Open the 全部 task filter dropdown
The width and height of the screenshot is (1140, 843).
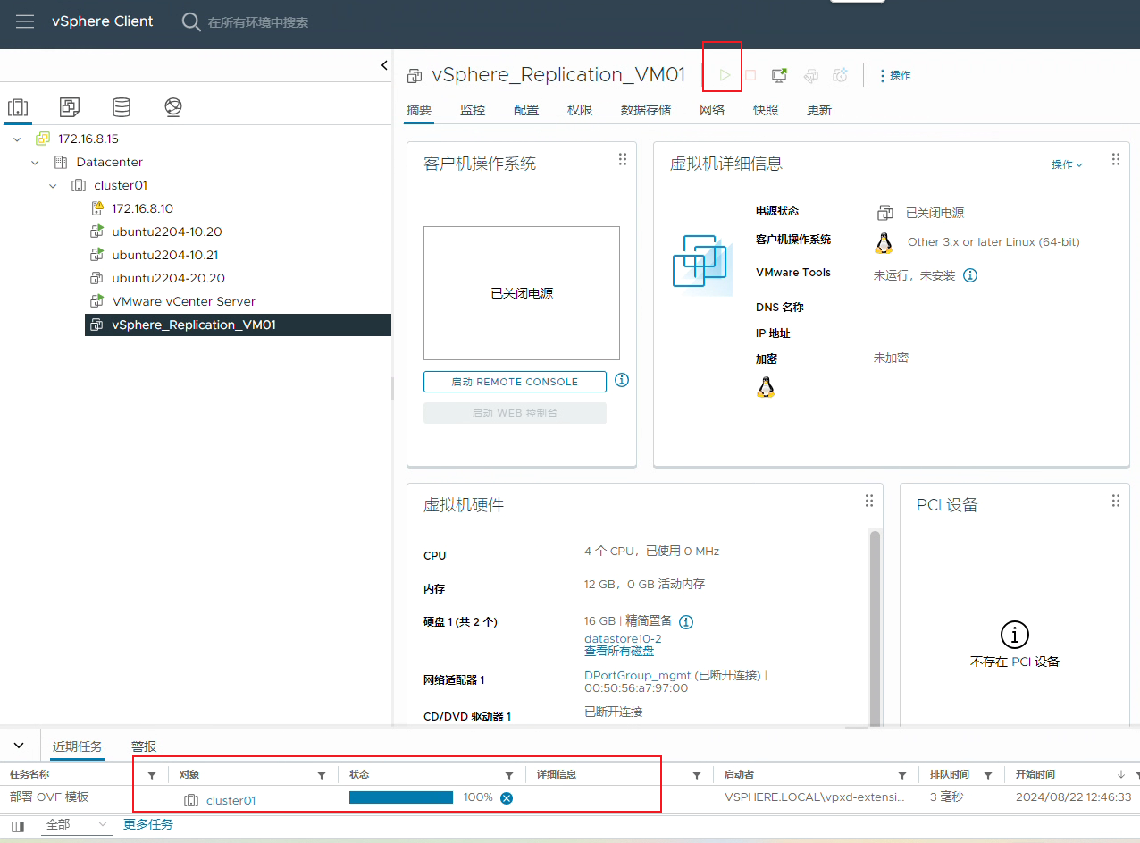77,824
